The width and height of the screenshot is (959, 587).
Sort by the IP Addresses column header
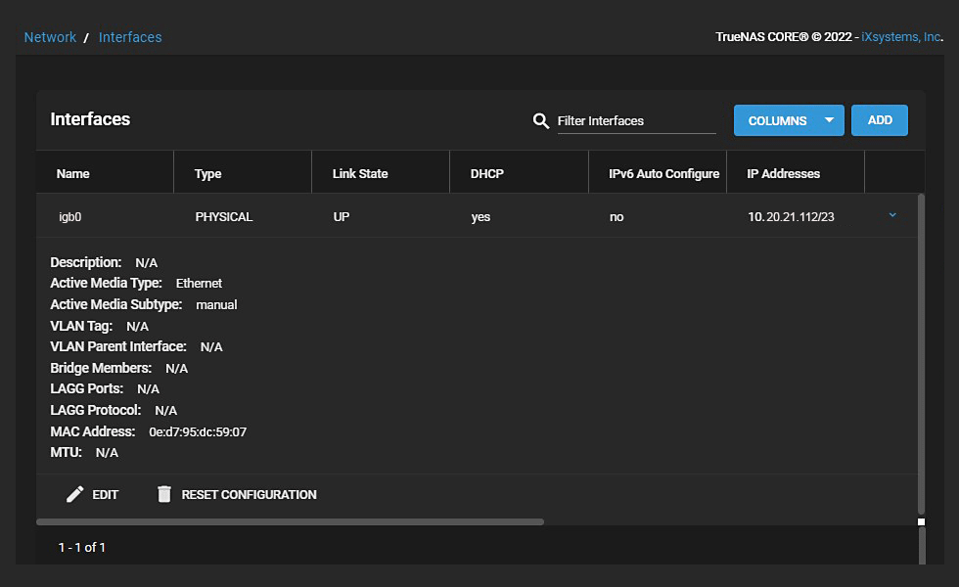pyautogui.click(x=783, y=174)
